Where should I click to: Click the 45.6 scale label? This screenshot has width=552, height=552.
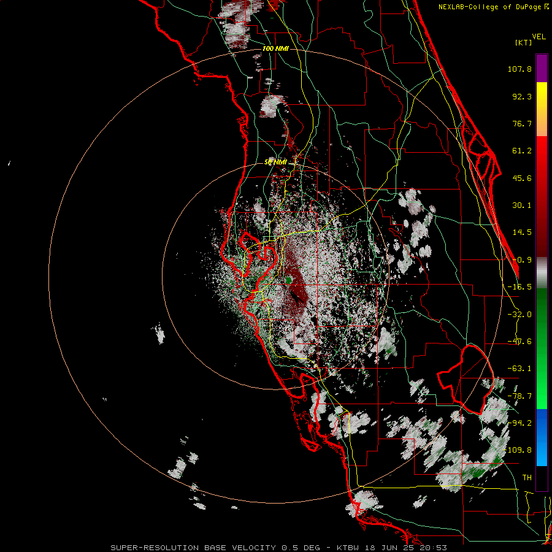coord(522,178)
